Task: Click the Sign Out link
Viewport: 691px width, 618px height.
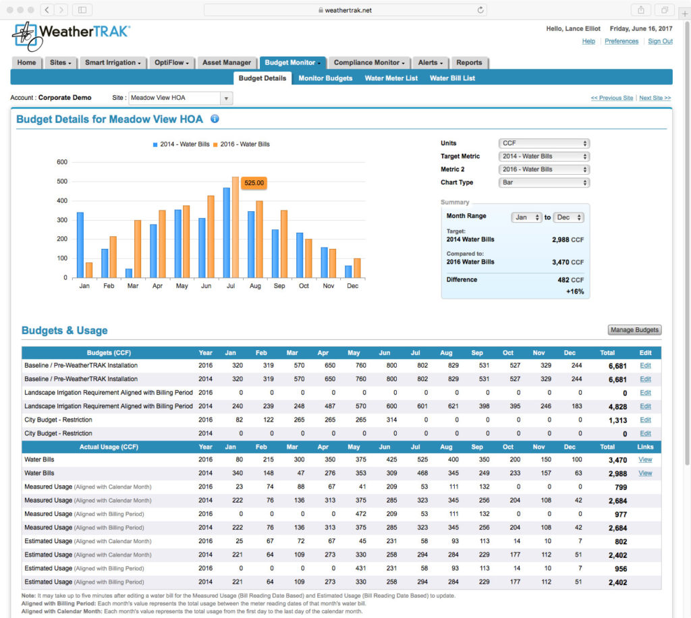Action: (x=660, y=41)
